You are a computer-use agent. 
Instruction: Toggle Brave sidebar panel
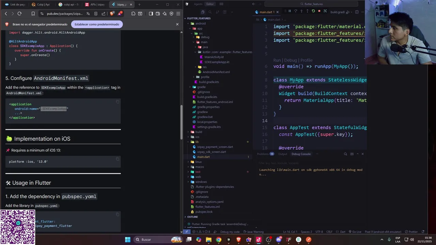tap(151, 14)
